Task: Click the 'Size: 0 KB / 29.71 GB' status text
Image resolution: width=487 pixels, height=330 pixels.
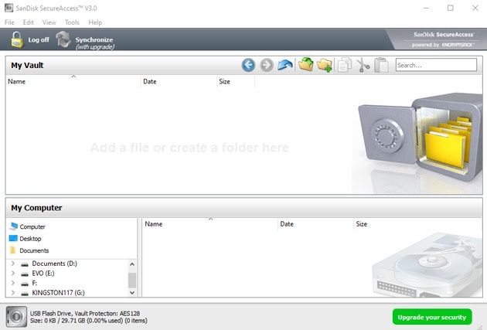Action: click(x=57, y=321)
